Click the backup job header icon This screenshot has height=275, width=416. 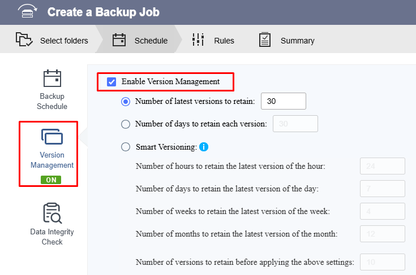28,11
